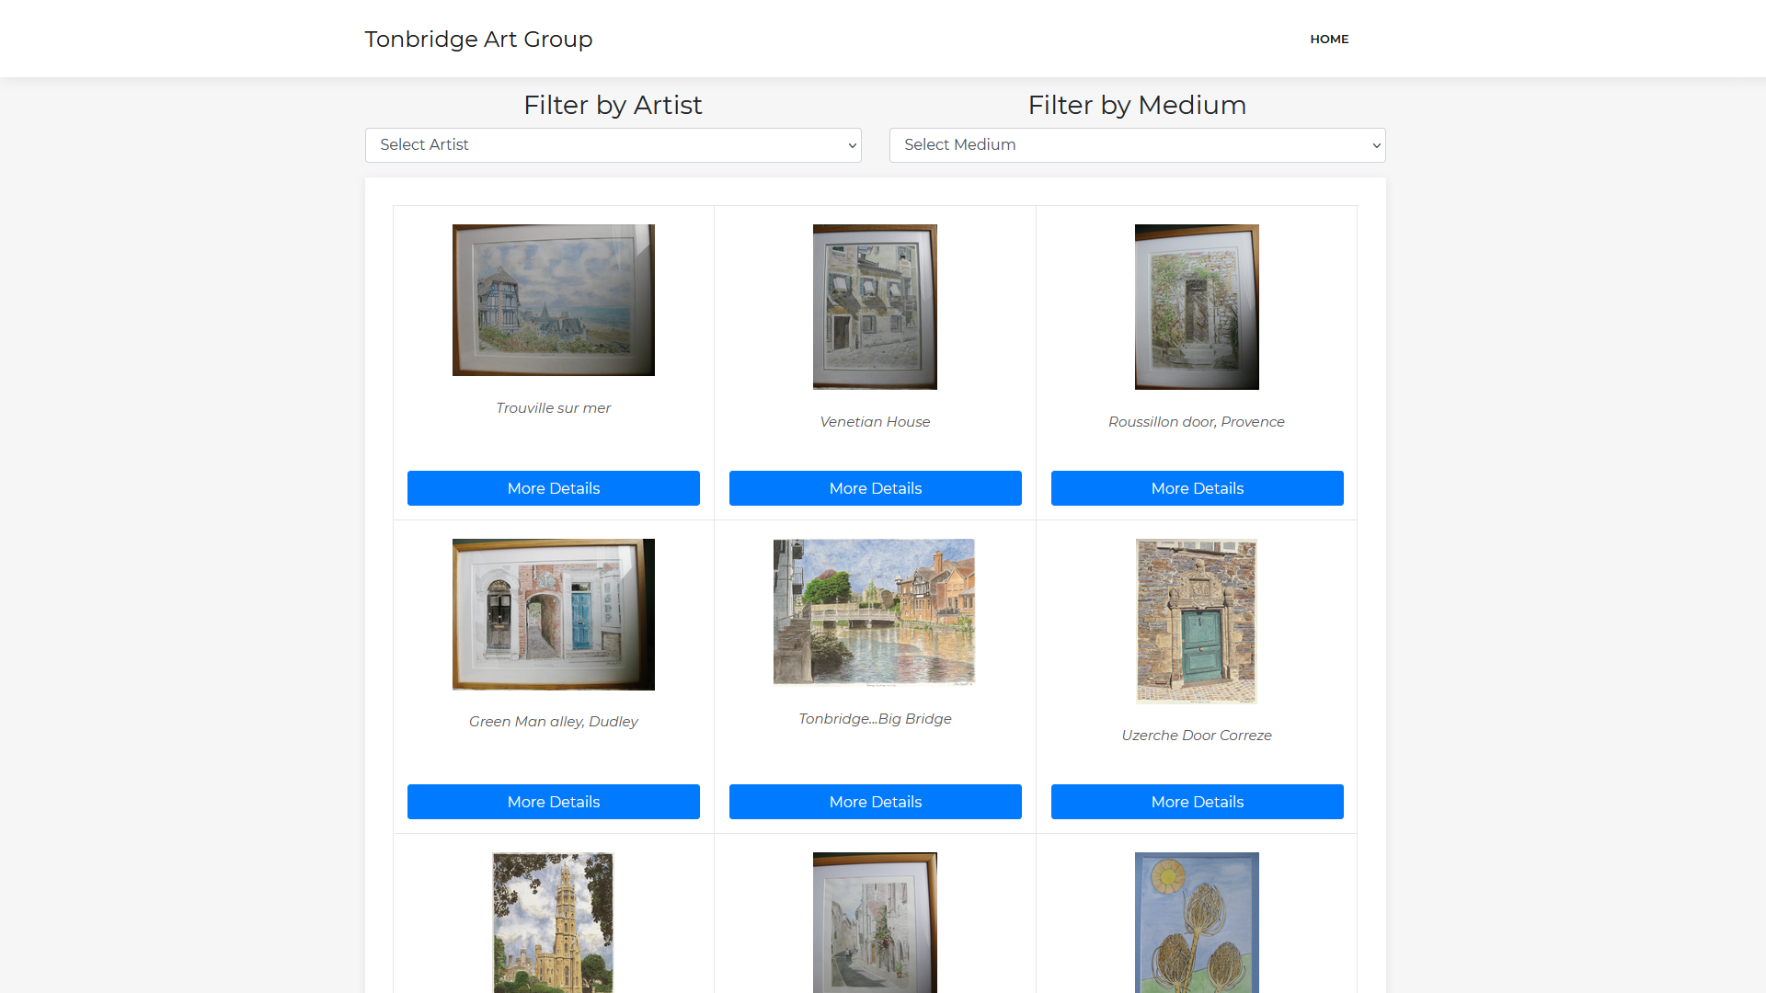The image size is (1766, 993).
Task: Go to Tonbridge Art Group site title
Action: 478,39
